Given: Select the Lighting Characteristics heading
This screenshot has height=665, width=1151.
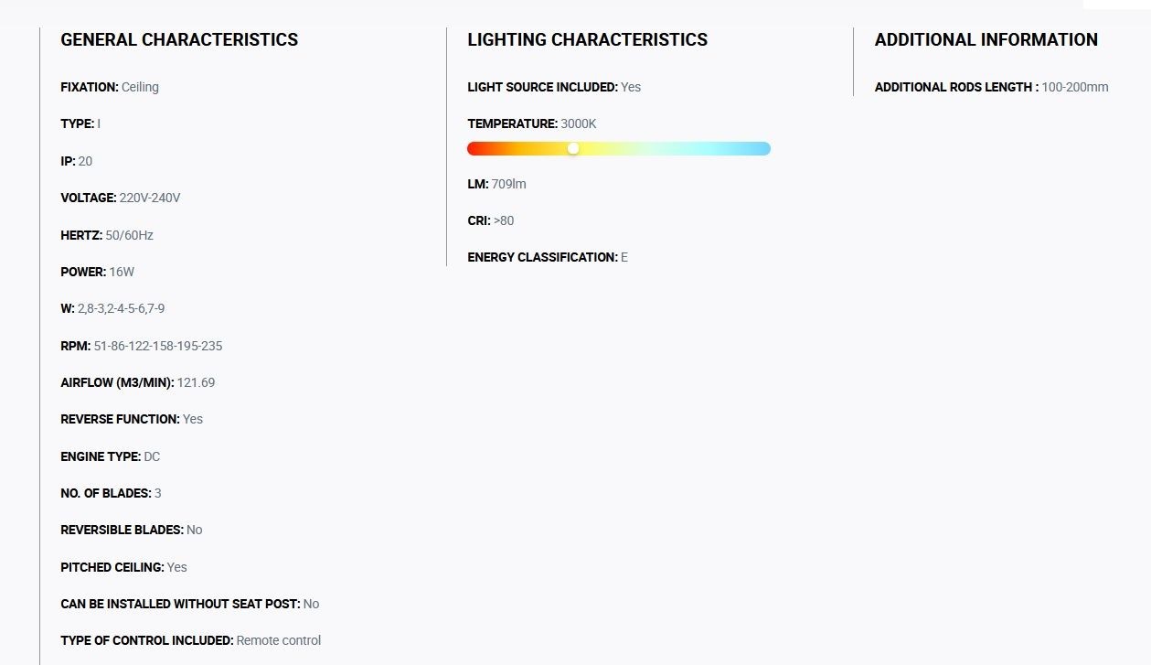Looking at the screenshot, I should pyautogui.click(x=587, y=40).
